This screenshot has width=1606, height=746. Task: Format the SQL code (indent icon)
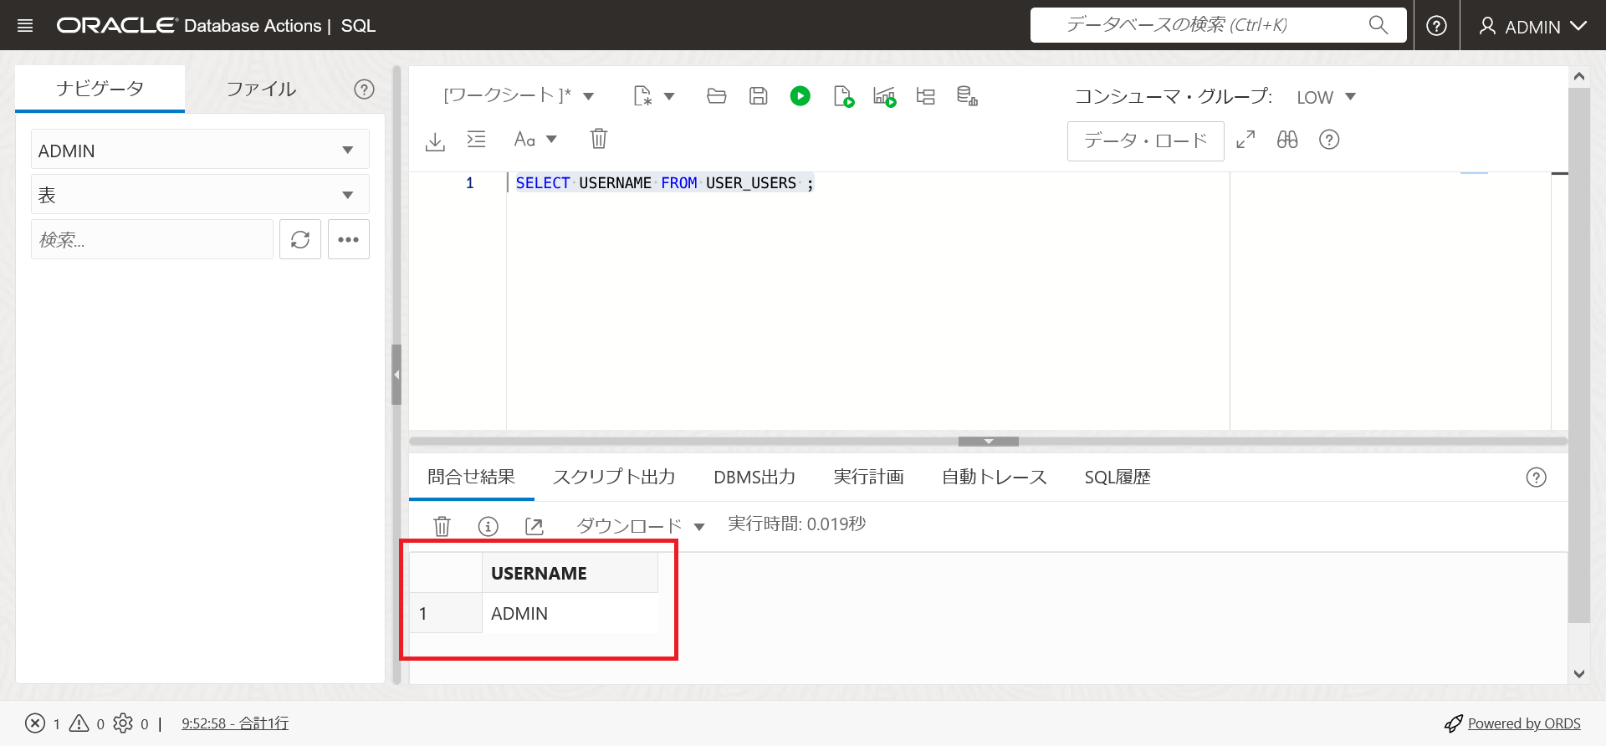point(477,140)
